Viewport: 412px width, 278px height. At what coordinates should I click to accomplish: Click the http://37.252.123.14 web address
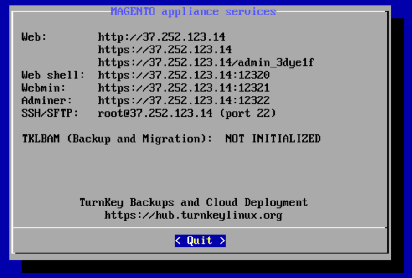[162, 37]
